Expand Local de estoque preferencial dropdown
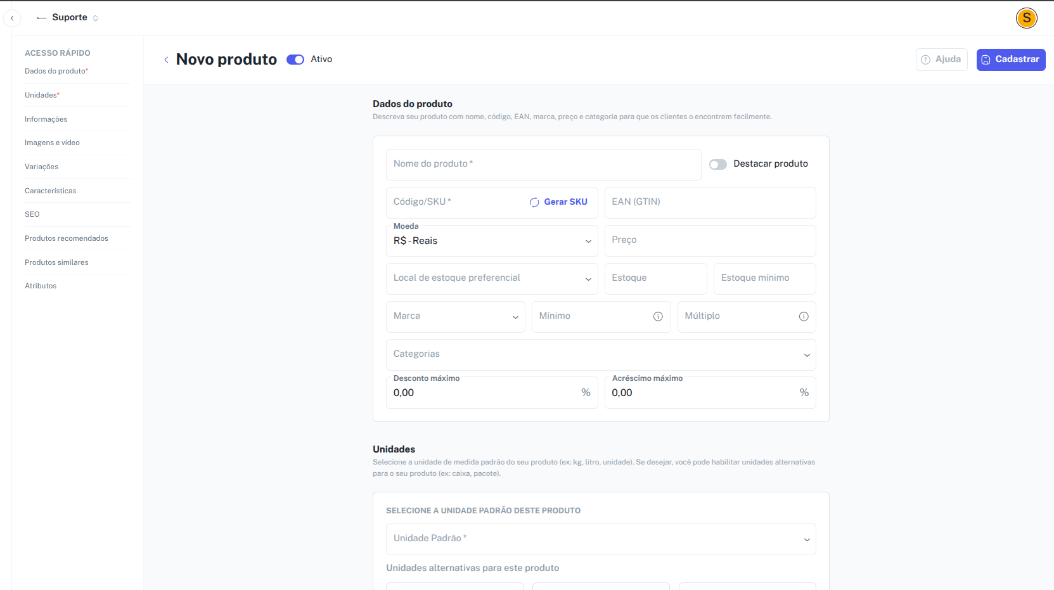Screen dimensions: 1054x590 (492, 279)
